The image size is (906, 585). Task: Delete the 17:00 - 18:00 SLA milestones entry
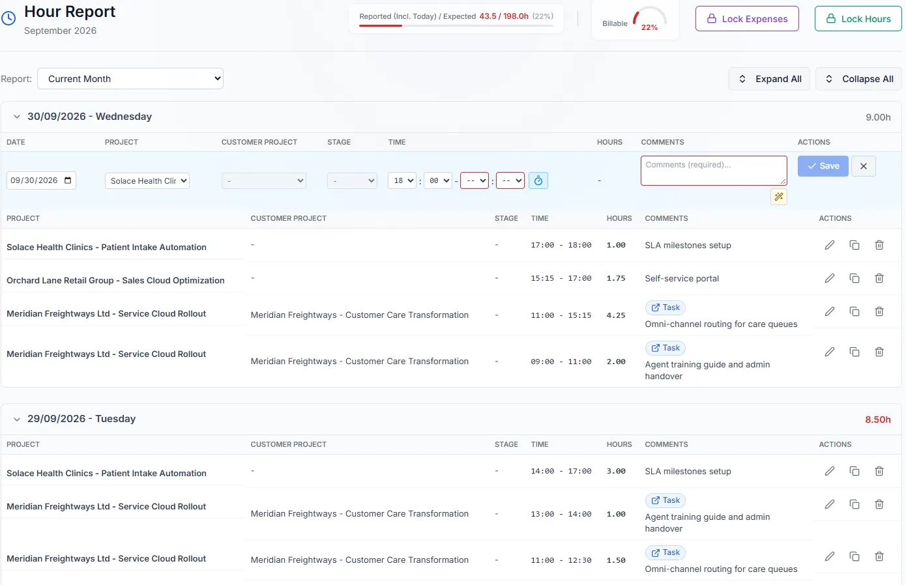tap(879, 245)
